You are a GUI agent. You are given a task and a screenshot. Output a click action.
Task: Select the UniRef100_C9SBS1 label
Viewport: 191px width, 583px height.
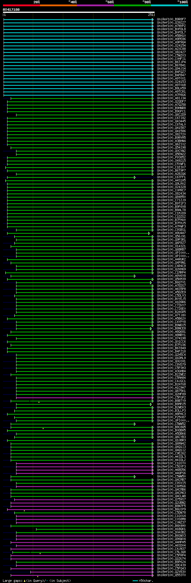[171, 230]
